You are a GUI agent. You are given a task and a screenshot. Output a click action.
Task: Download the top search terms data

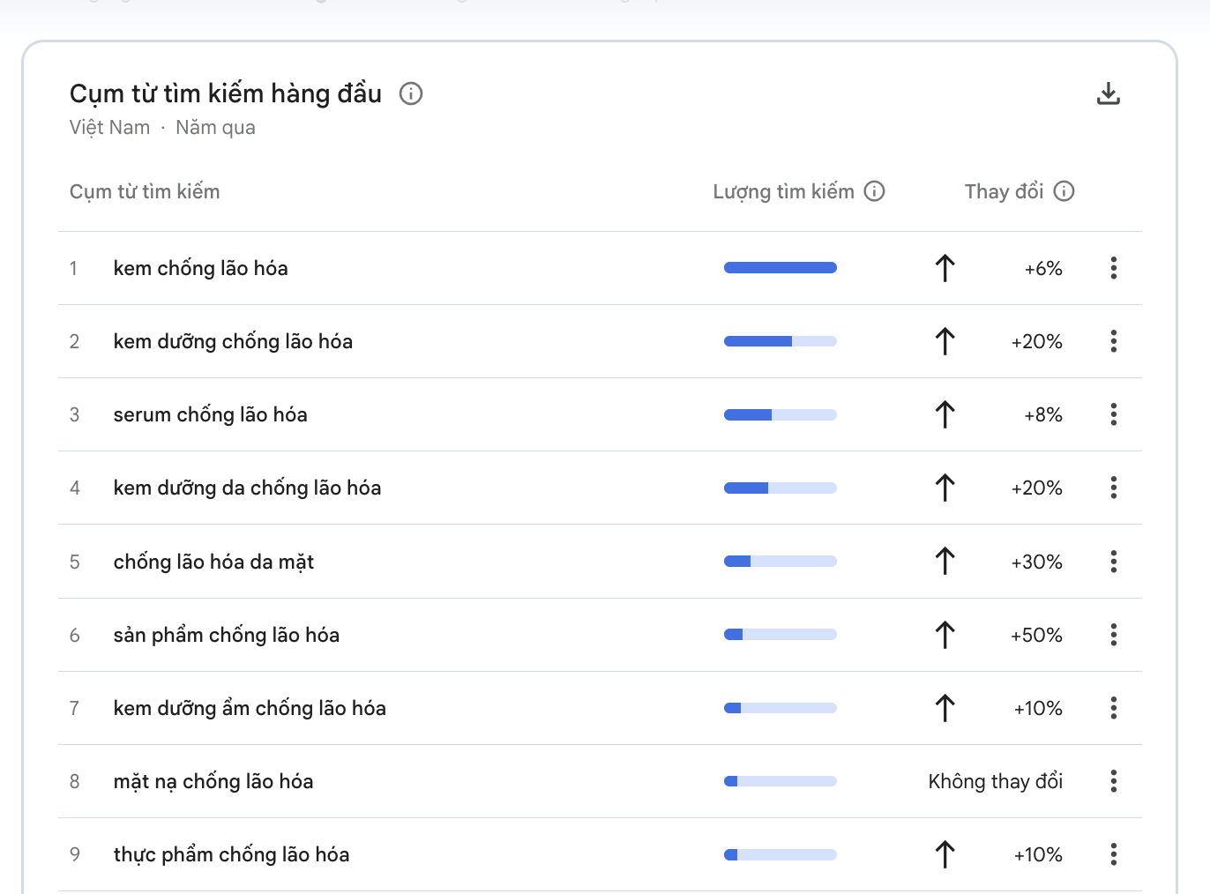(1108, 93)
